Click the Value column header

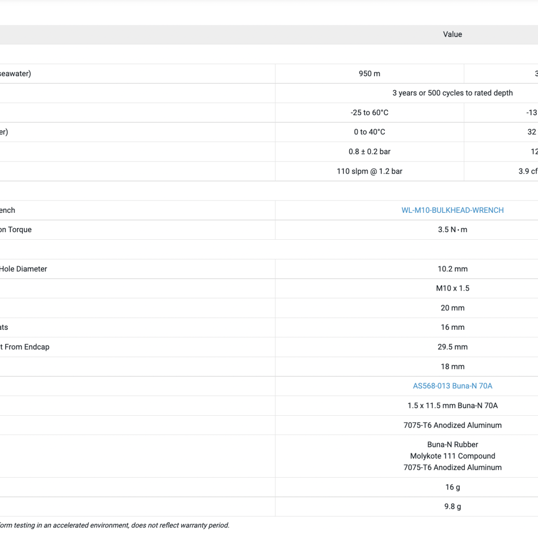click(x=452, y=35)
